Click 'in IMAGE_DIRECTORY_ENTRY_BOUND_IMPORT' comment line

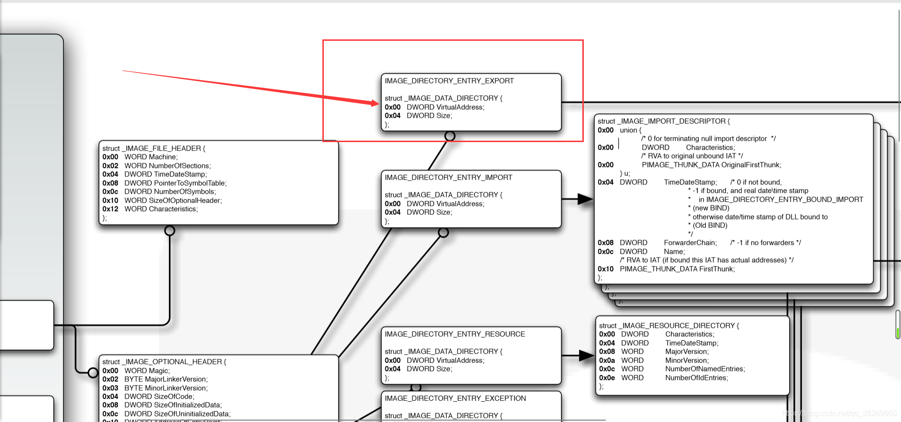(x=781, y=199)
